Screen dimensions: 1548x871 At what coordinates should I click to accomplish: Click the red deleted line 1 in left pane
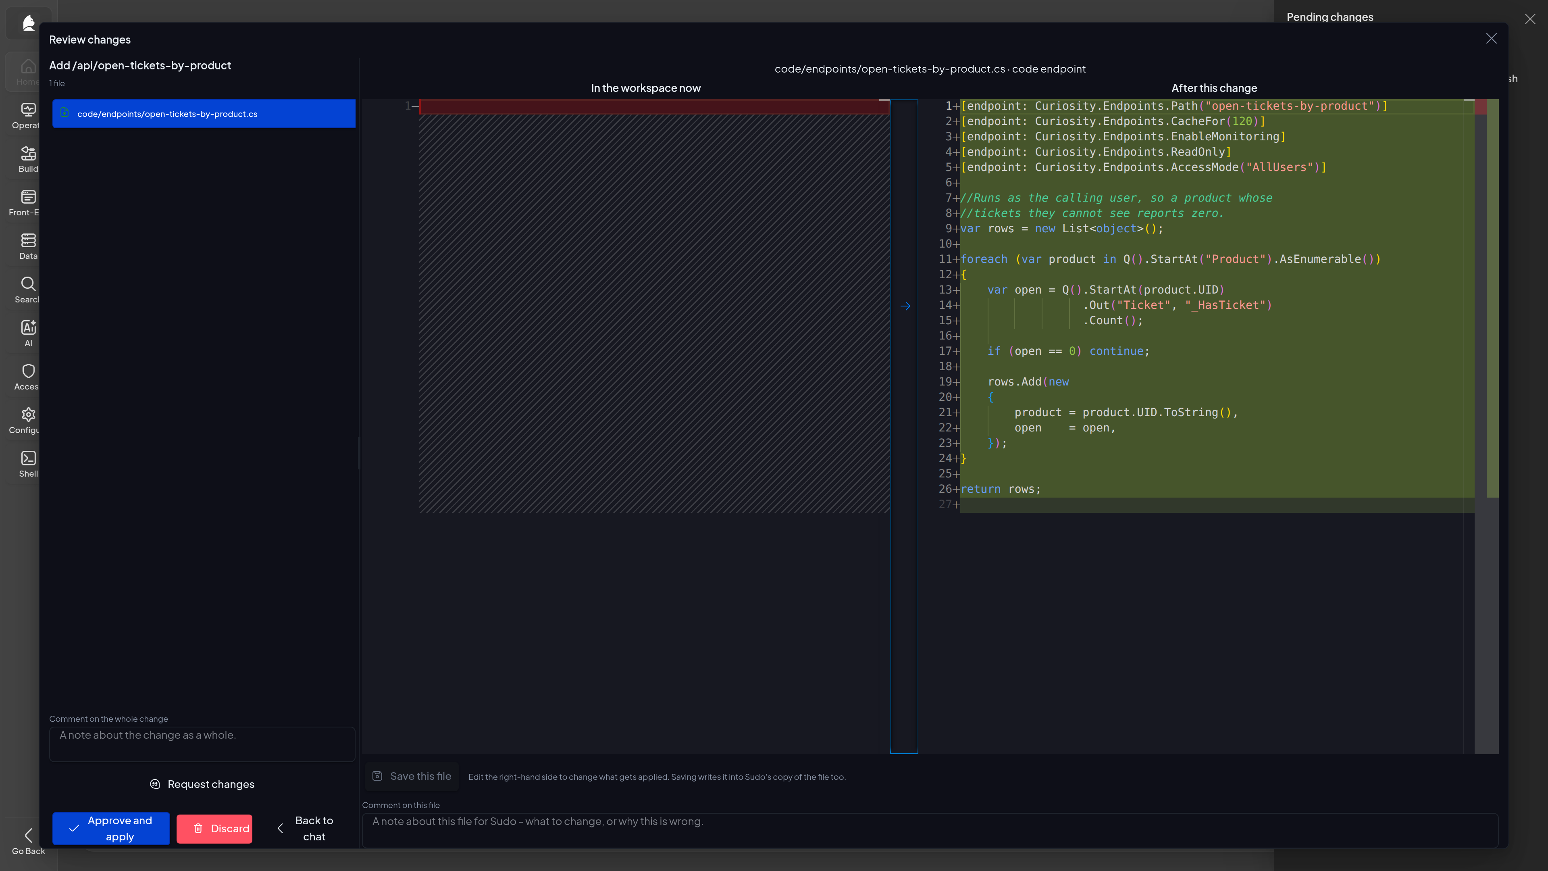(x=654, y=106)
